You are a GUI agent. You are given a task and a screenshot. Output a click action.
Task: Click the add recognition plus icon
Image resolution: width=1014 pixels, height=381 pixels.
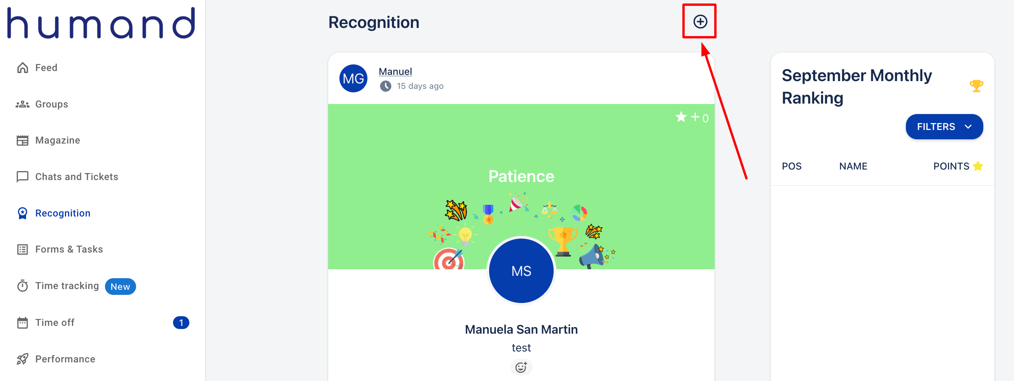[x=700, y=22]
